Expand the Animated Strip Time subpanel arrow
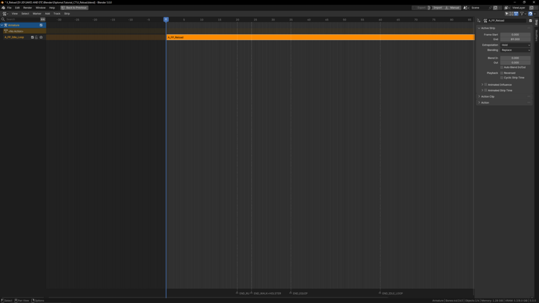 [482, 90]
